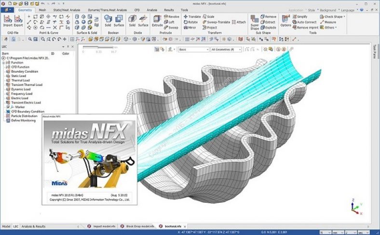
Task: Switch to the Analysis & Results panel tab
Action: click(33, 226)
